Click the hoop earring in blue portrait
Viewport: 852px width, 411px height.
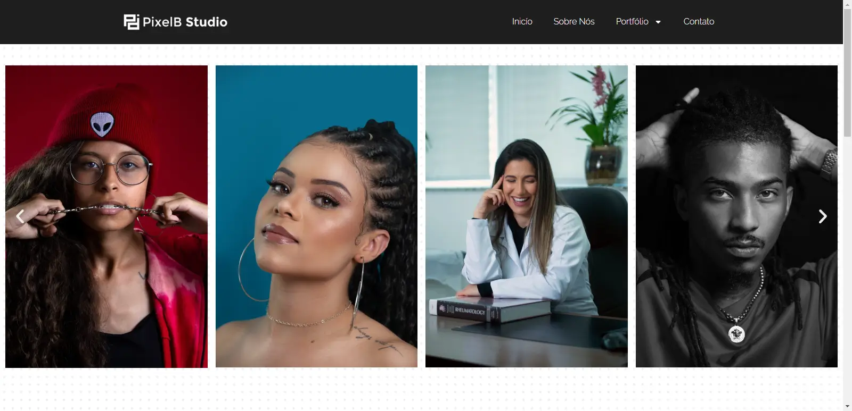[251, 271]
